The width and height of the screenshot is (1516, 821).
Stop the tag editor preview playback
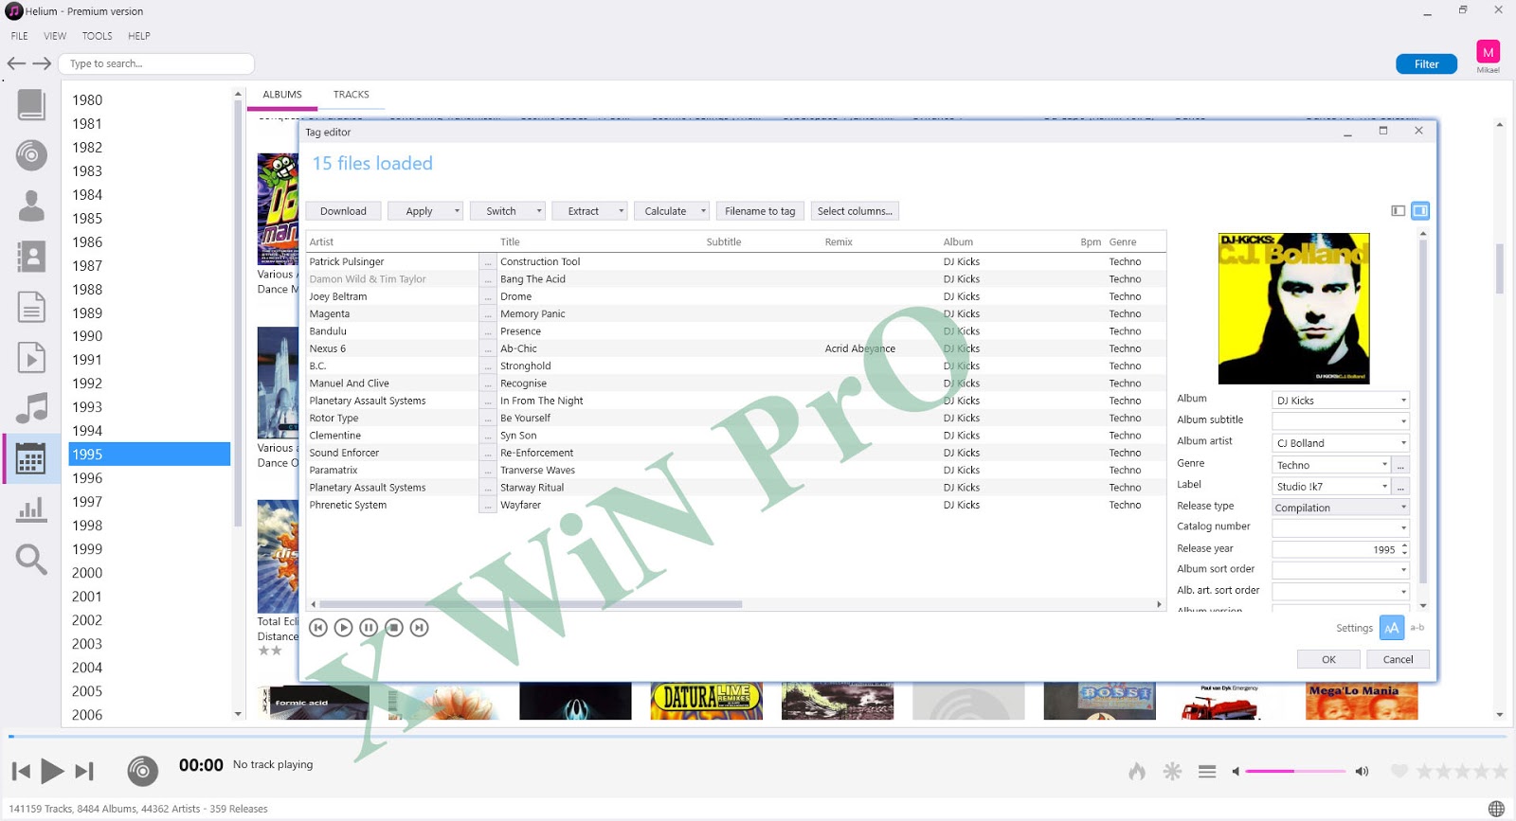(394, 627)
